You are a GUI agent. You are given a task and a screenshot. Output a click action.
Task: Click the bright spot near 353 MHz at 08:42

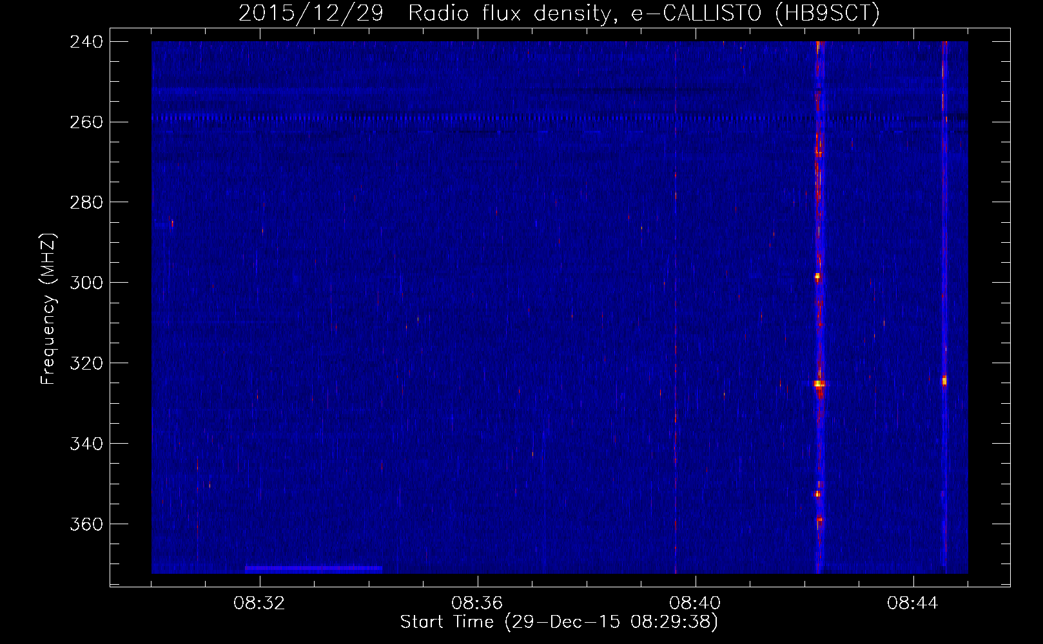(817, 494)
